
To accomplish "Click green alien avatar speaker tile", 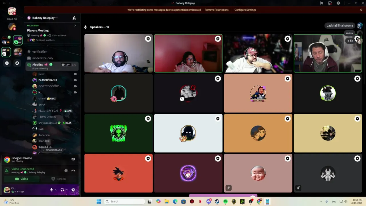I will tap(118, 133).
